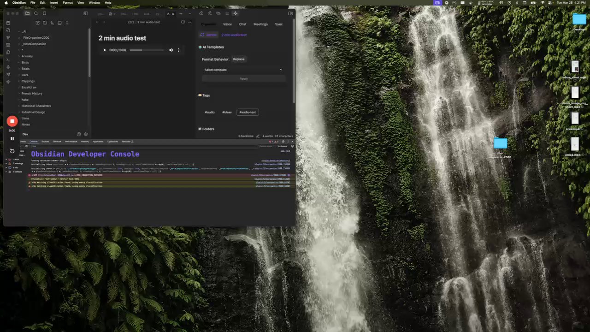Pause the screen recording
Screen dimensions: 590x332
point(12,138)
